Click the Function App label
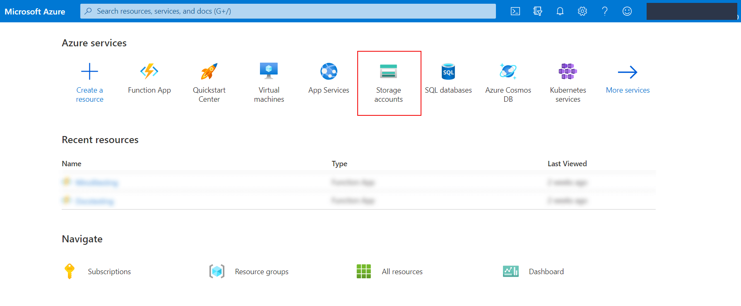Screen dimensions: 741x306 tap(149, 90)
